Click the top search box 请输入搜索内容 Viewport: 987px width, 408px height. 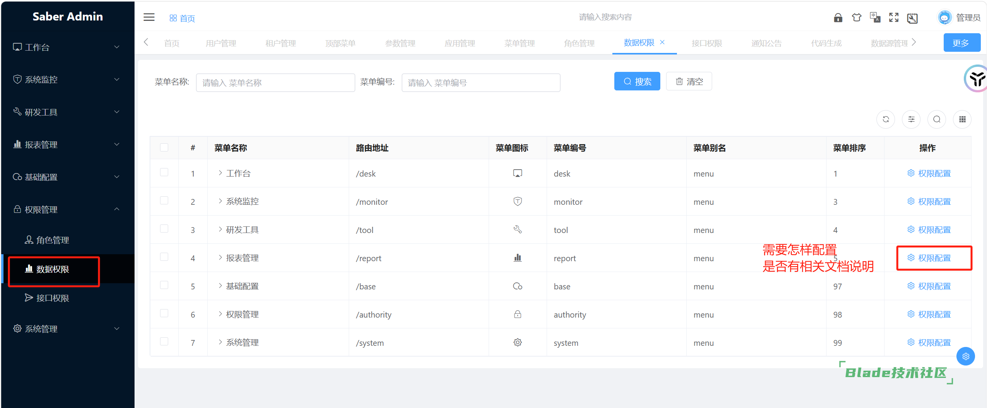[605, 17]
